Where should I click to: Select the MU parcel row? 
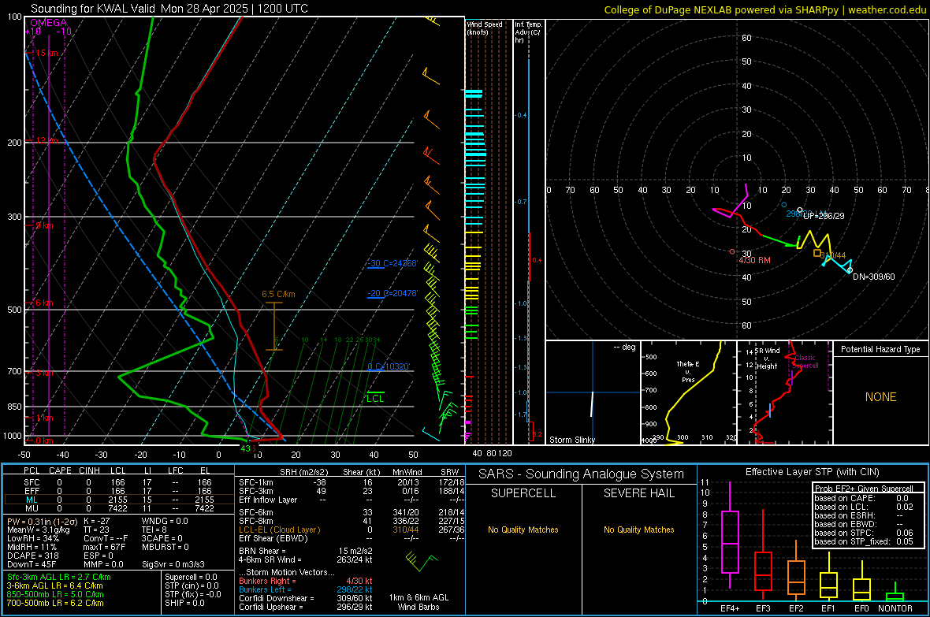click(x=119, y=508)
